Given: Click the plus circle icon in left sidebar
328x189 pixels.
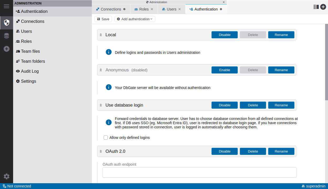Looking at the screenshot, I should pos(7,49).
